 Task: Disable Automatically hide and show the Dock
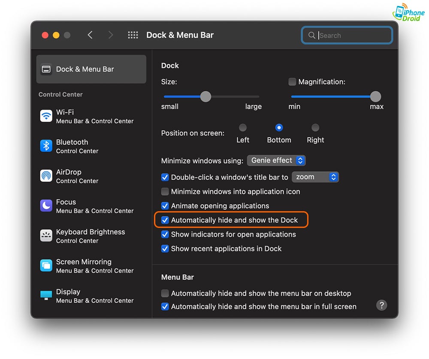point(165,220)
